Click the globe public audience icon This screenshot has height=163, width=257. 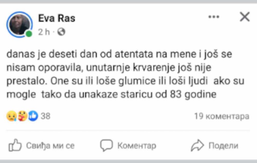[x=61, y=32]
